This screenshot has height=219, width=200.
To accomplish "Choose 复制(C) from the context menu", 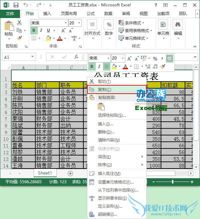I will coord(104,90).
